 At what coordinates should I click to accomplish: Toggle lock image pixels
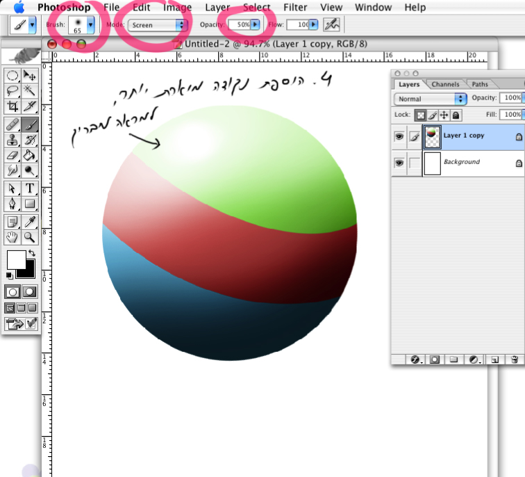432,115
